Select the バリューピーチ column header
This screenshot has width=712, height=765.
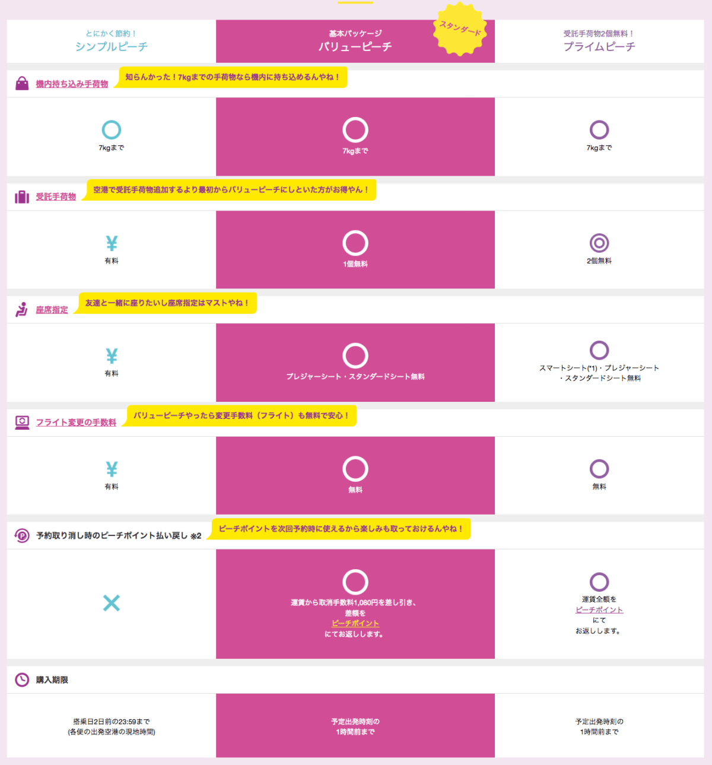tap(355, 41)
